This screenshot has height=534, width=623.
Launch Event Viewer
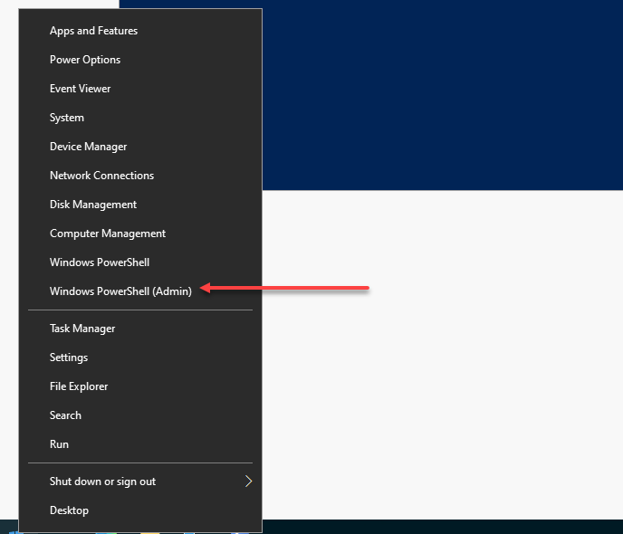click(140, 89)
